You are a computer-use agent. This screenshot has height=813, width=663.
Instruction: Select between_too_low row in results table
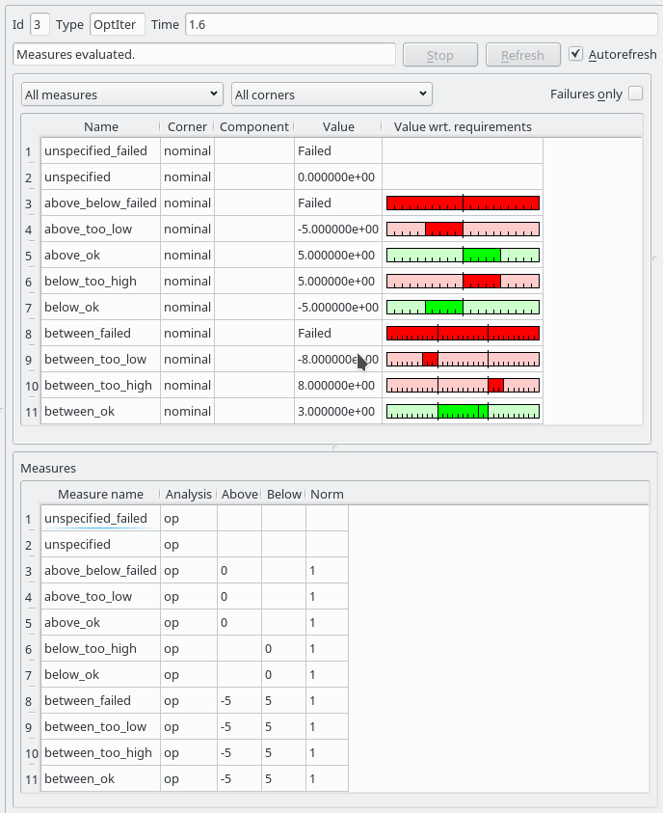point(95,360)
